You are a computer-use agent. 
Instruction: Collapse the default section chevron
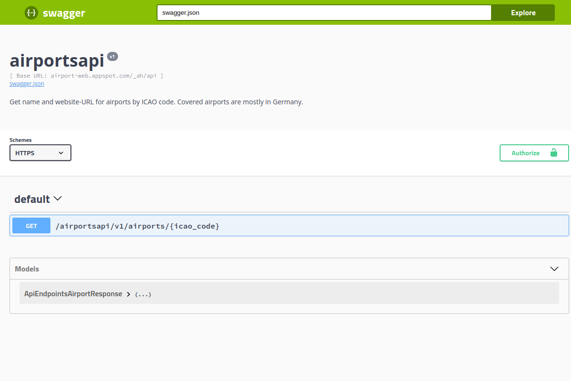58,199
